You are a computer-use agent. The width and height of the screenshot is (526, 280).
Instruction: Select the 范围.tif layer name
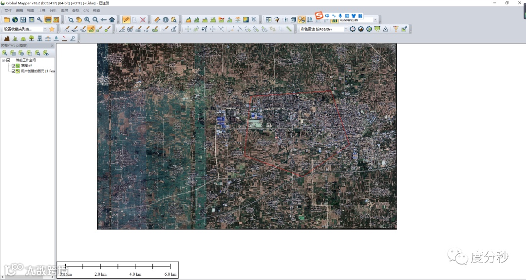coord(26,66)
